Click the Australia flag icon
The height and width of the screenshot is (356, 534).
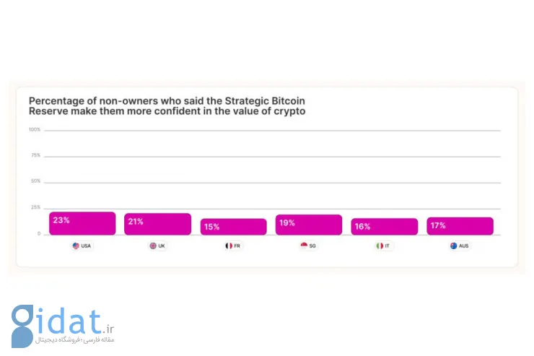pos(454,246)
